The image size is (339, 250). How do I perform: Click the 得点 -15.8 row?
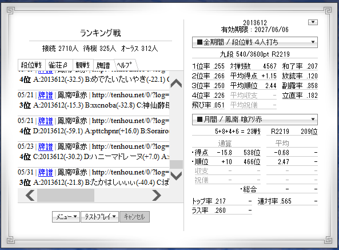pyautogui.click(x=226, y=153)
